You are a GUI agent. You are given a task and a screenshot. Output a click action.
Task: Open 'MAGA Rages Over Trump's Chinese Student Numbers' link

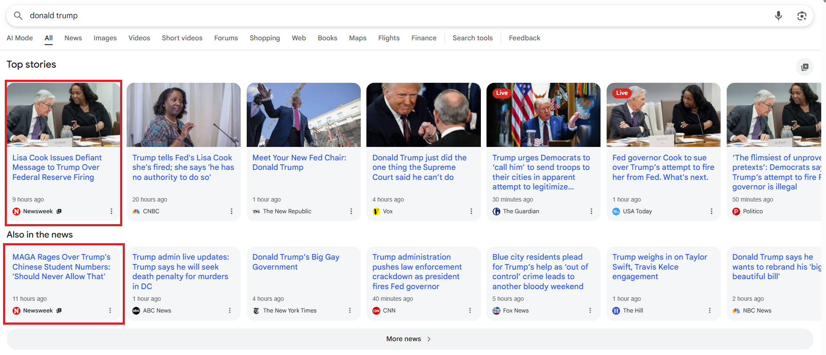click(62, 267)
